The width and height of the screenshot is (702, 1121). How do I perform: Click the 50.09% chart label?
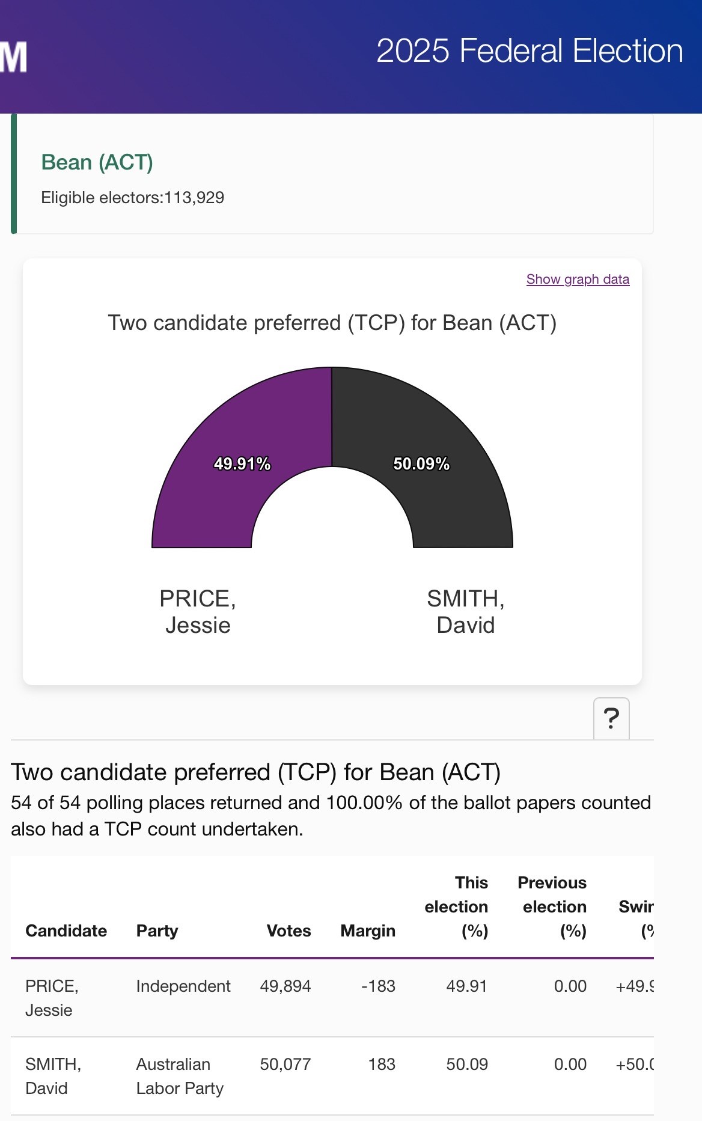pos(421,464)
